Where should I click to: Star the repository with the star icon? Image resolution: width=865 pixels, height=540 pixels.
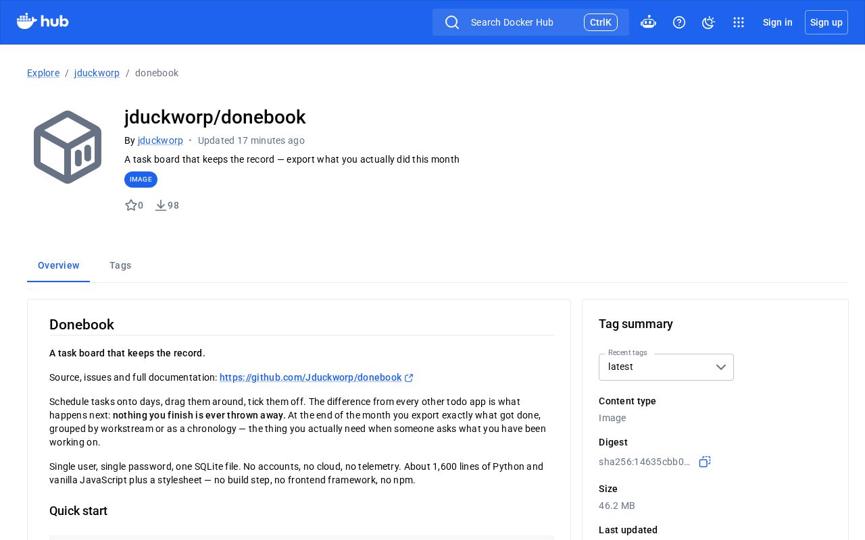coord(131,205)
